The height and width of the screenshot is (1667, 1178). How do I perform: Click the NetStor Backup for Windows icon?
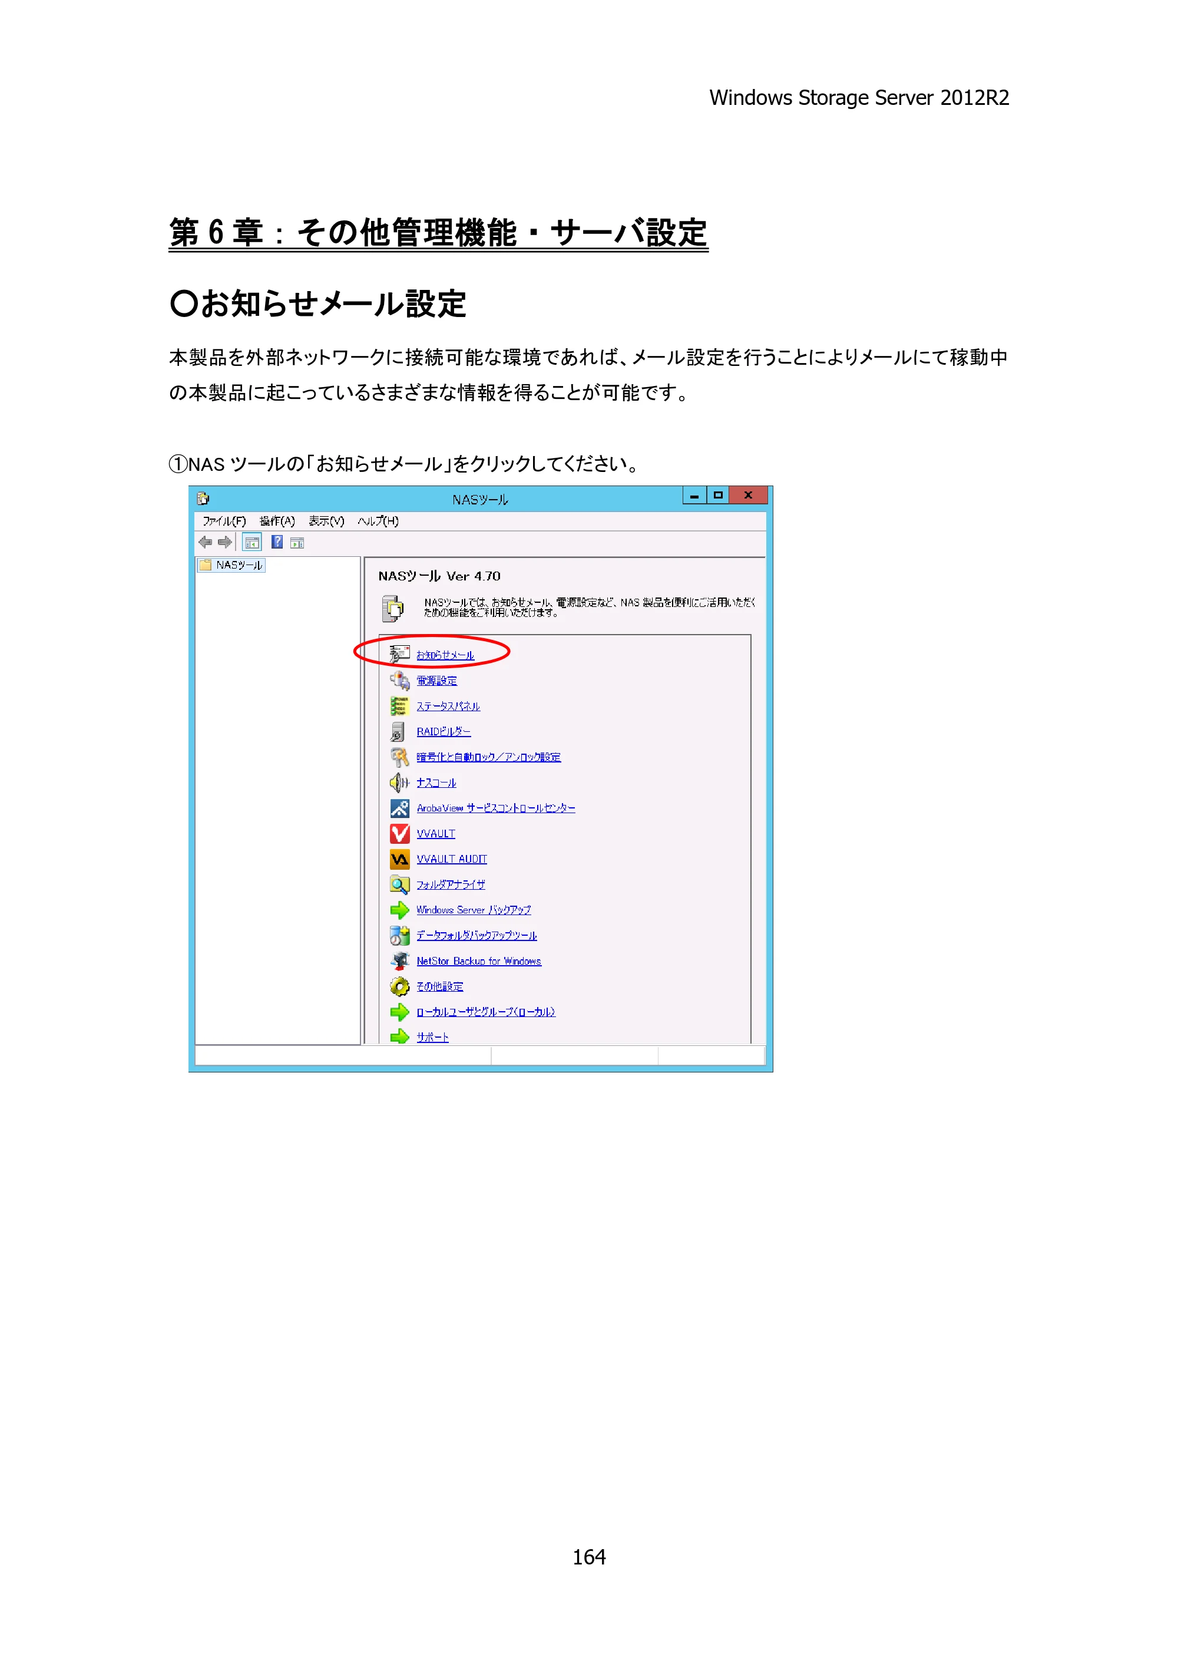[x=399, y=960]
